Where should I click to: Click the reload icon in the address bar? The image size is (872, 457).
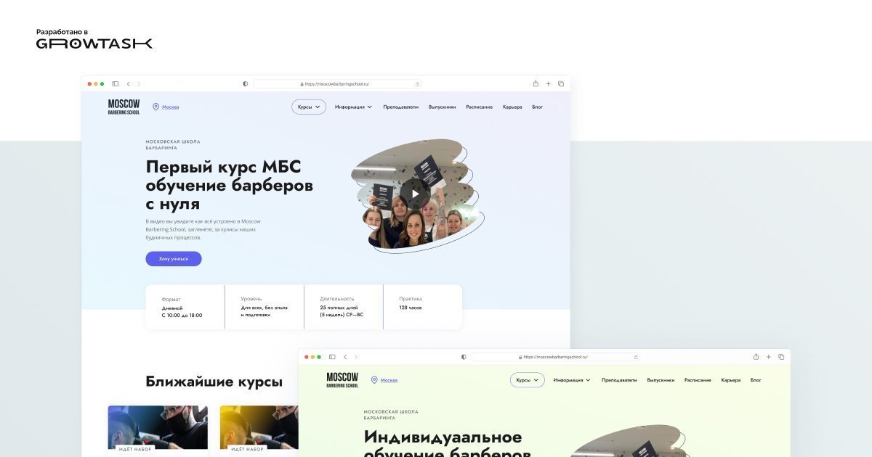(417, 83)
